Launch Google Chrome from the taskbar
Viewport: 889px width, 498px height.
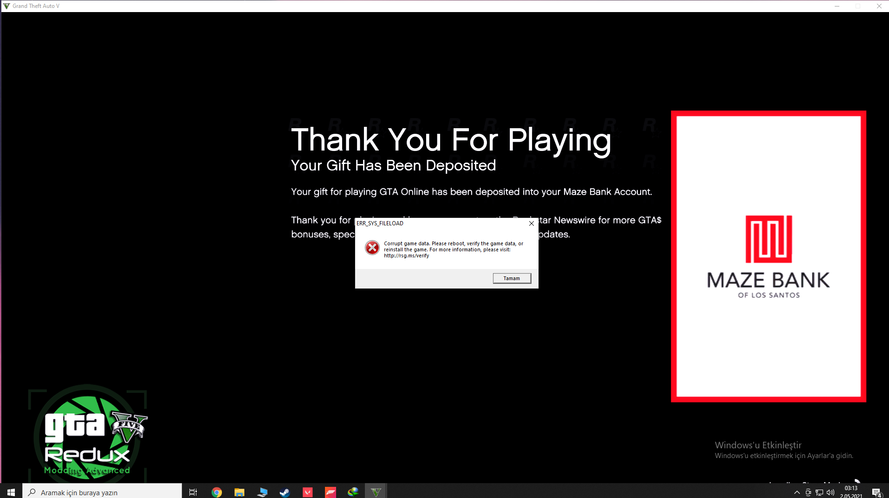pos(216,492)
